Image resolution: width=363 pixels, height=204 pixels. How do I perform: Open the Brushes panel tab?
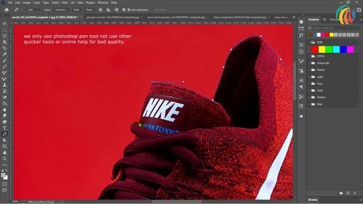[313, 199]
